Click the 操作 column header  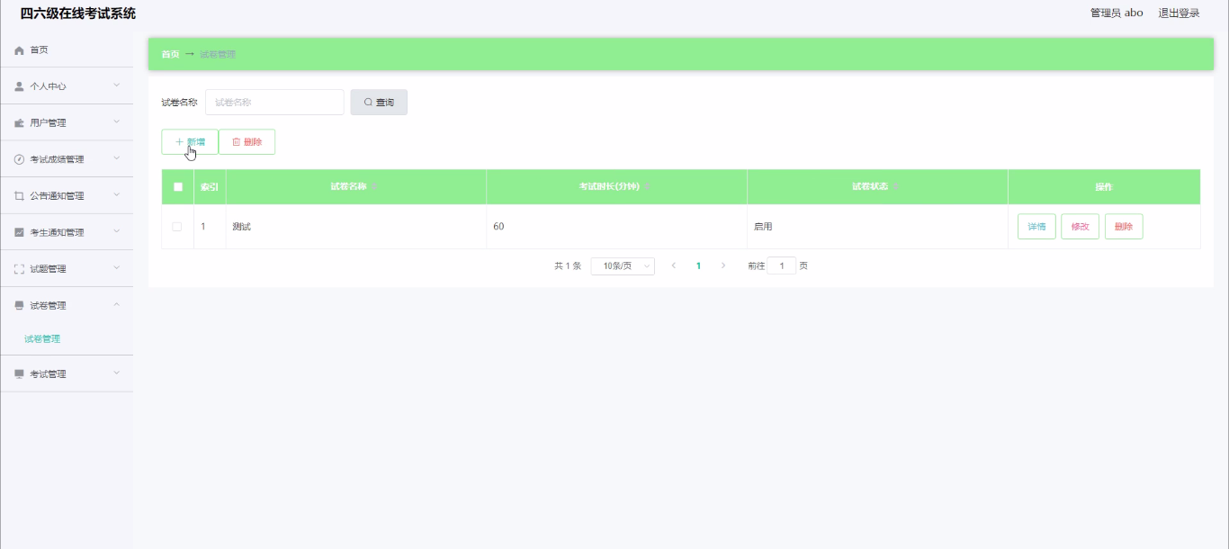click(1104, 187)
